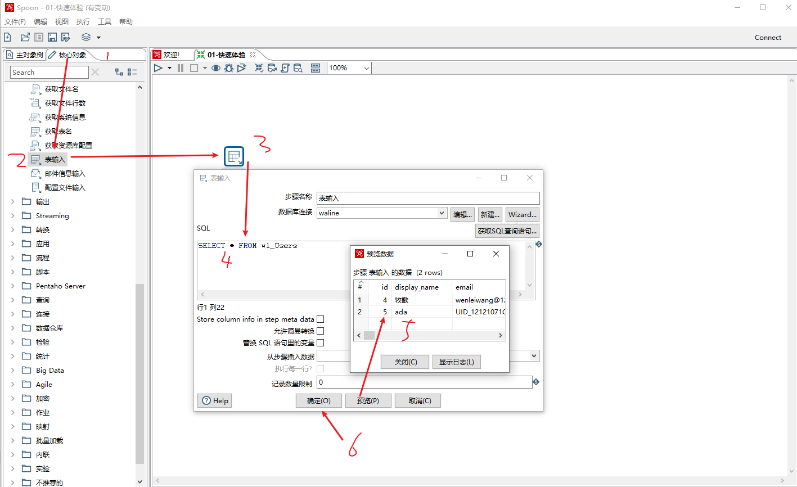Click the Preview eye icon in canvas toolbar
This screenshot has width=797, height=487.
coord(215,68)
